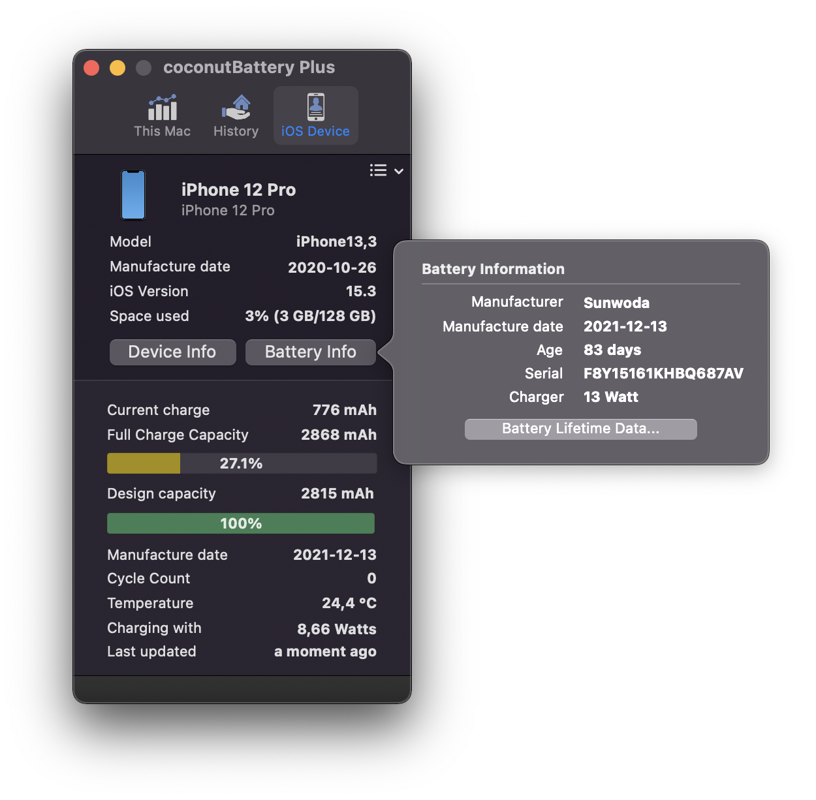Switch to the This Mac tab
Screen dimensions: 816x800
[x=162, y=116]
